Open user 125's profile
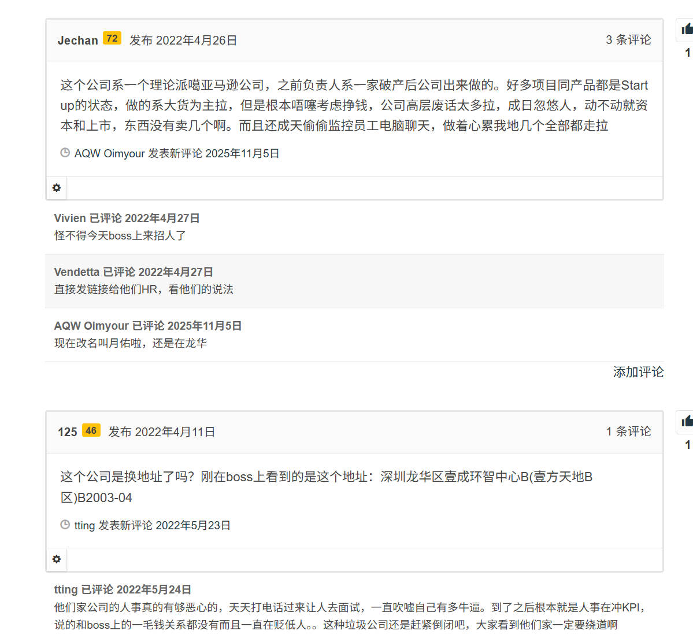Image resolution: width=693 pixels, height=638 pixels. click(67, 432)
